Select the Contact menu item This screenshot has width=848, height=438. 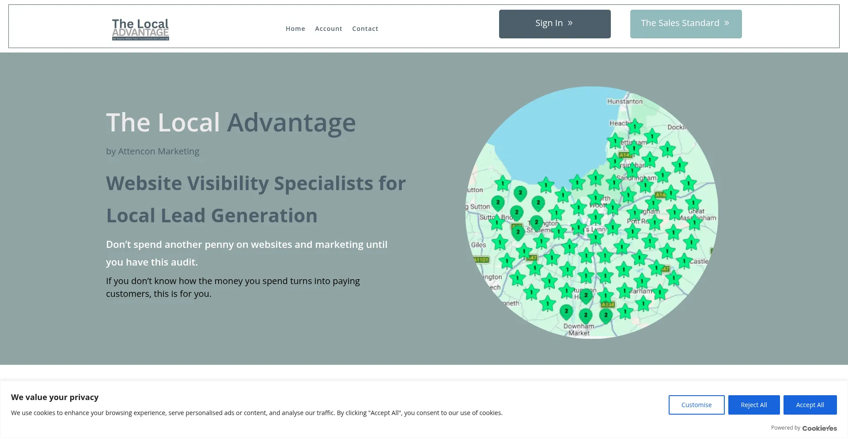coord(365,29)
